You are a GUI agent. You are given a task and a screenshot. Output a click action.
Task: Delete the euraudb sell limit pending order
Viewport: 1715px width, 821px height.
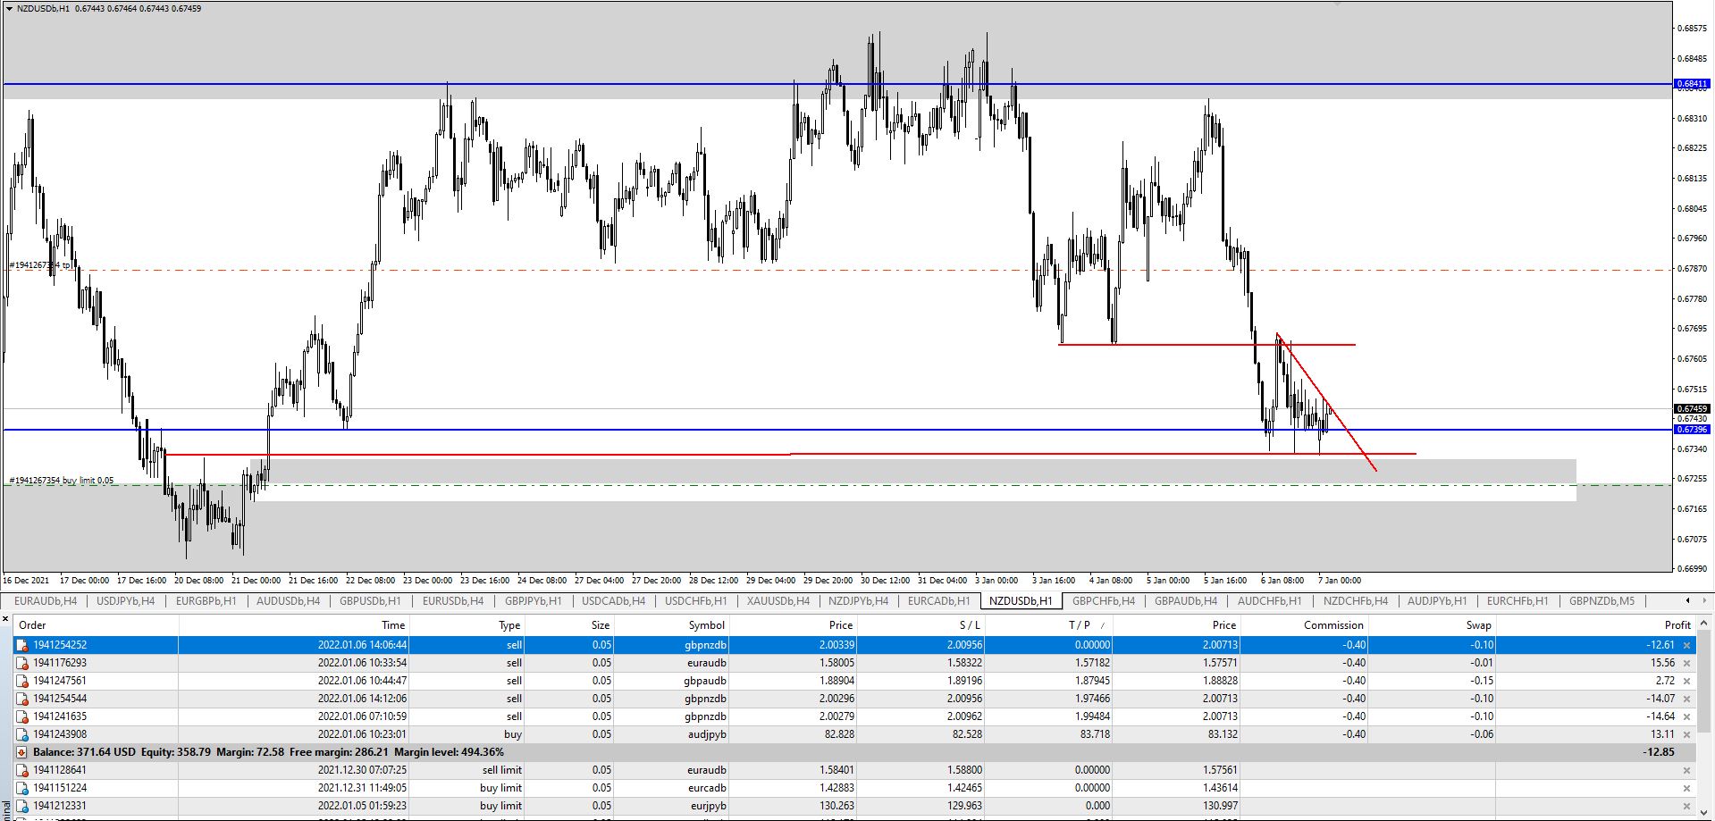pyautogui.click(x=1687, y=770)
